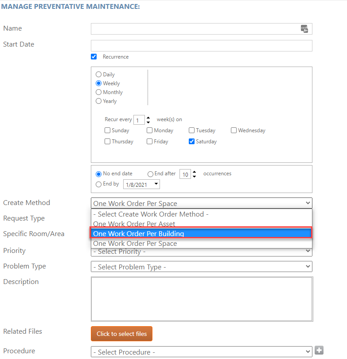
Task: Open the End by date dropdown
Action: [x=156, y=184]
